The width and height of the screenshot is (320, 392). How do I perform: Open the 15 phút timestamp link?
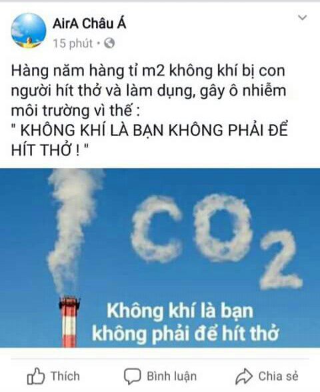pyautogui.click(x=73, y=43)
